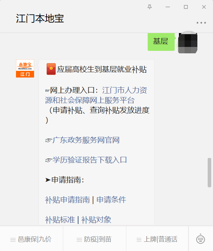Open the 补贴标准 link
The height and width of the screenshot is (251, 213).
click(x=60, y=220)
